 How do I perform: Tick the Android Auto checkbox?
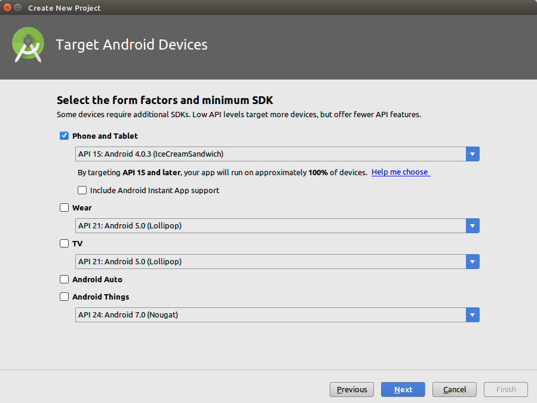click(x=65, y=279)
